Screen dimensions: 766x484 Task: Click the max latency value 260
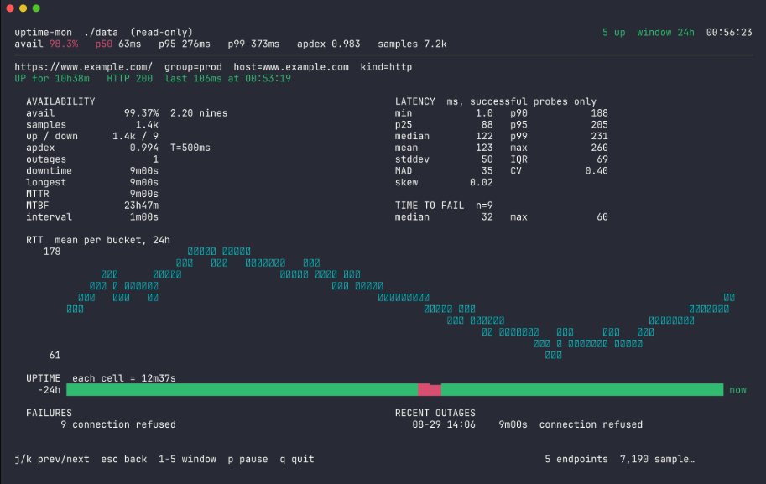[599, 148]
